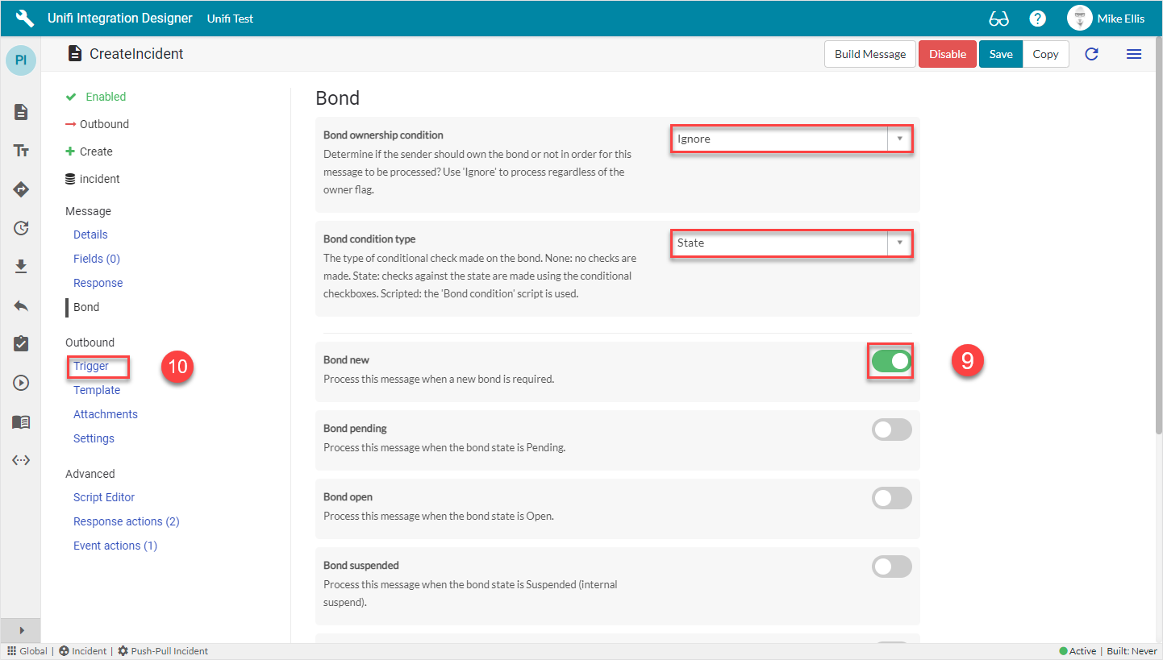Image resolution: width=1163 pixels, height=660 pixels.
Task: Click the Tt text icon in the sidebar
Action: click(20, 150)
